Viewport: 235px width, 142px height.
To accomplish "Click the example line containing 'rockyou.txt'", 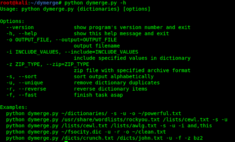I will pos(117,120).
